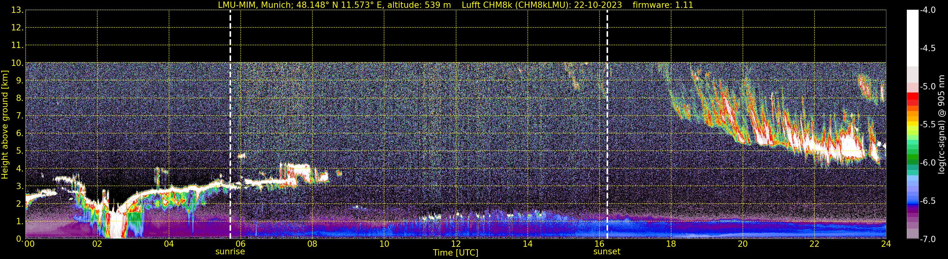Click the colorbar tick label '-4.0'
Viewport: 948px width, 259px height.
coord(927,10)
